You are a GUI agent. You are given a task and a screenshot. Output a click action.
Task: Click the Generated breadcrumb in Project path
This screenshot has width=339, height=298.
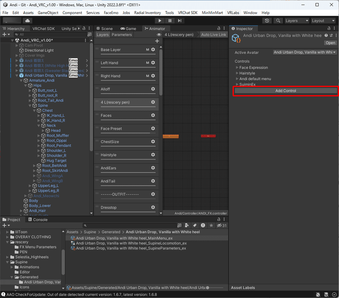coord(111,232)
